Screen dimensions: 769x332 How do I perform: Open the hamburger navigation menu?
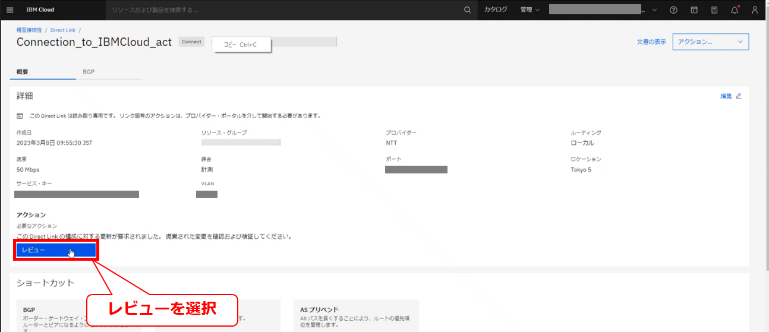click(x=10, y=10)
